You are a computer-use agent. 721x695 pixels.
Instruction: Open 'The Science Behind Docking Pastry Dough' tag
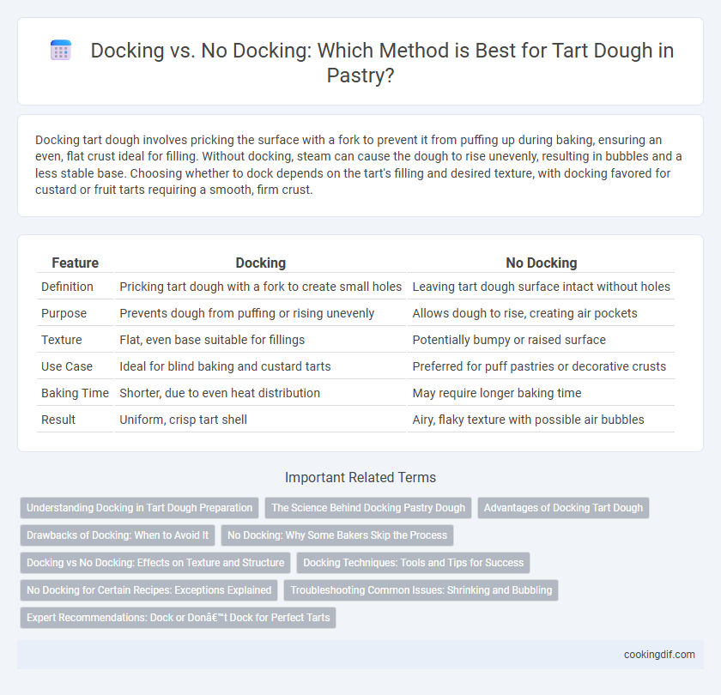click(x=368, y=508)
